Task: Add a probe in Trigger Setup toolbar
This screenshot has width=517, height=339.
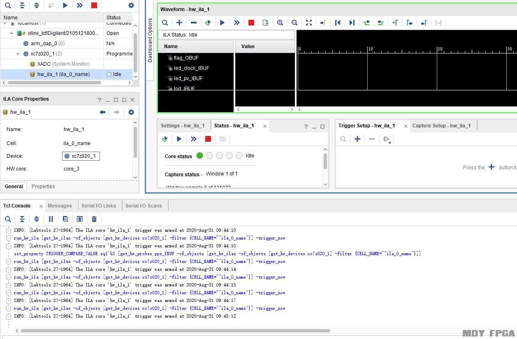Action: tap(357, 139)
